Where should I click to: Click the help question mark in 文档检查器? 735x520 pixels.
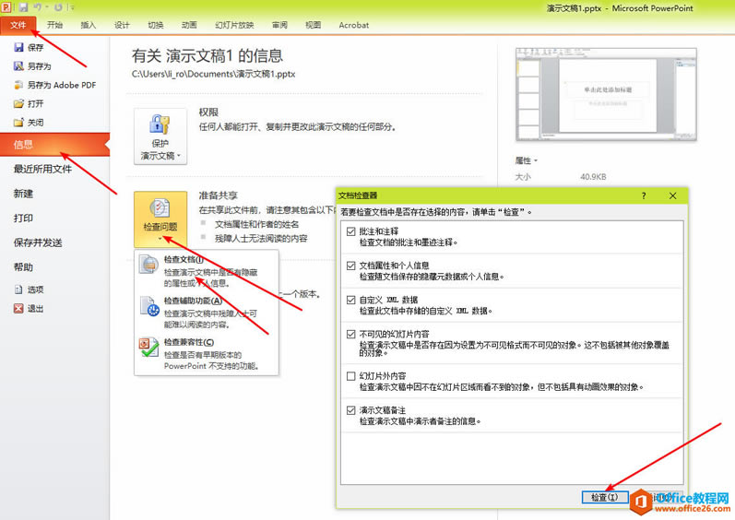coord(644,195)
